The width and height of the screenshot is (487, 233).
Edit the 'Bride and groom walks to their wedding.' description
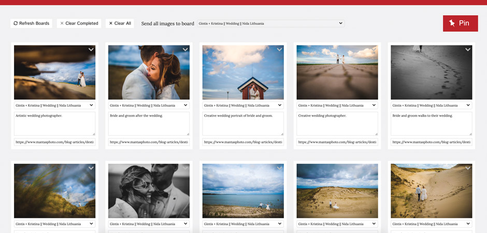coord(432,124)
